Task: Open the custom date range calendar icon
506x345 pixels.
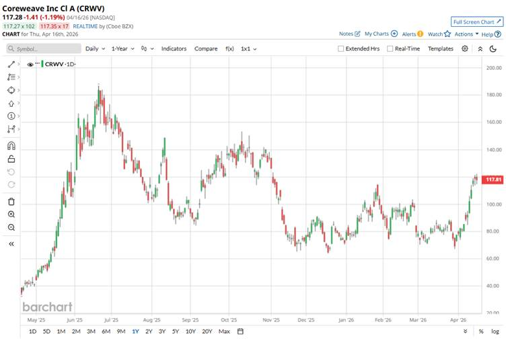Action: pos(240,332)
